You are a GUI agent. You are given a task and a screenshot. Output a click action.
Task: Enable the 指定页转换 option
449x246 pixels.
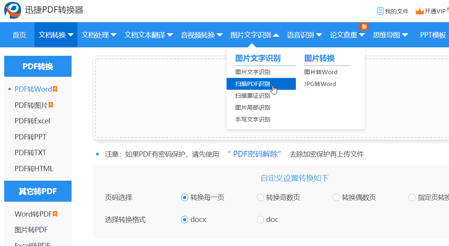(412, 197)
